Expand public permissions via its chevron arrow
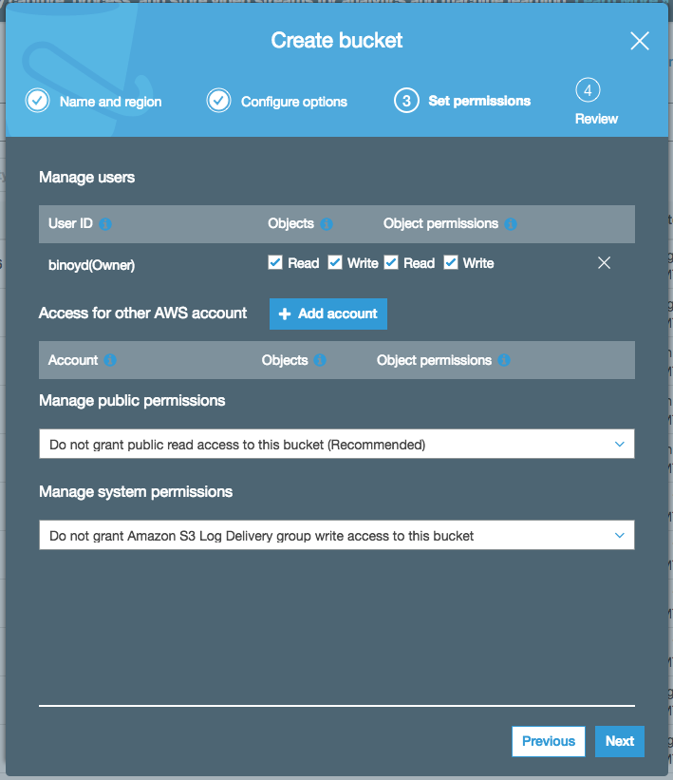Viewport: 673px width, 780px height. click(619, 444)
